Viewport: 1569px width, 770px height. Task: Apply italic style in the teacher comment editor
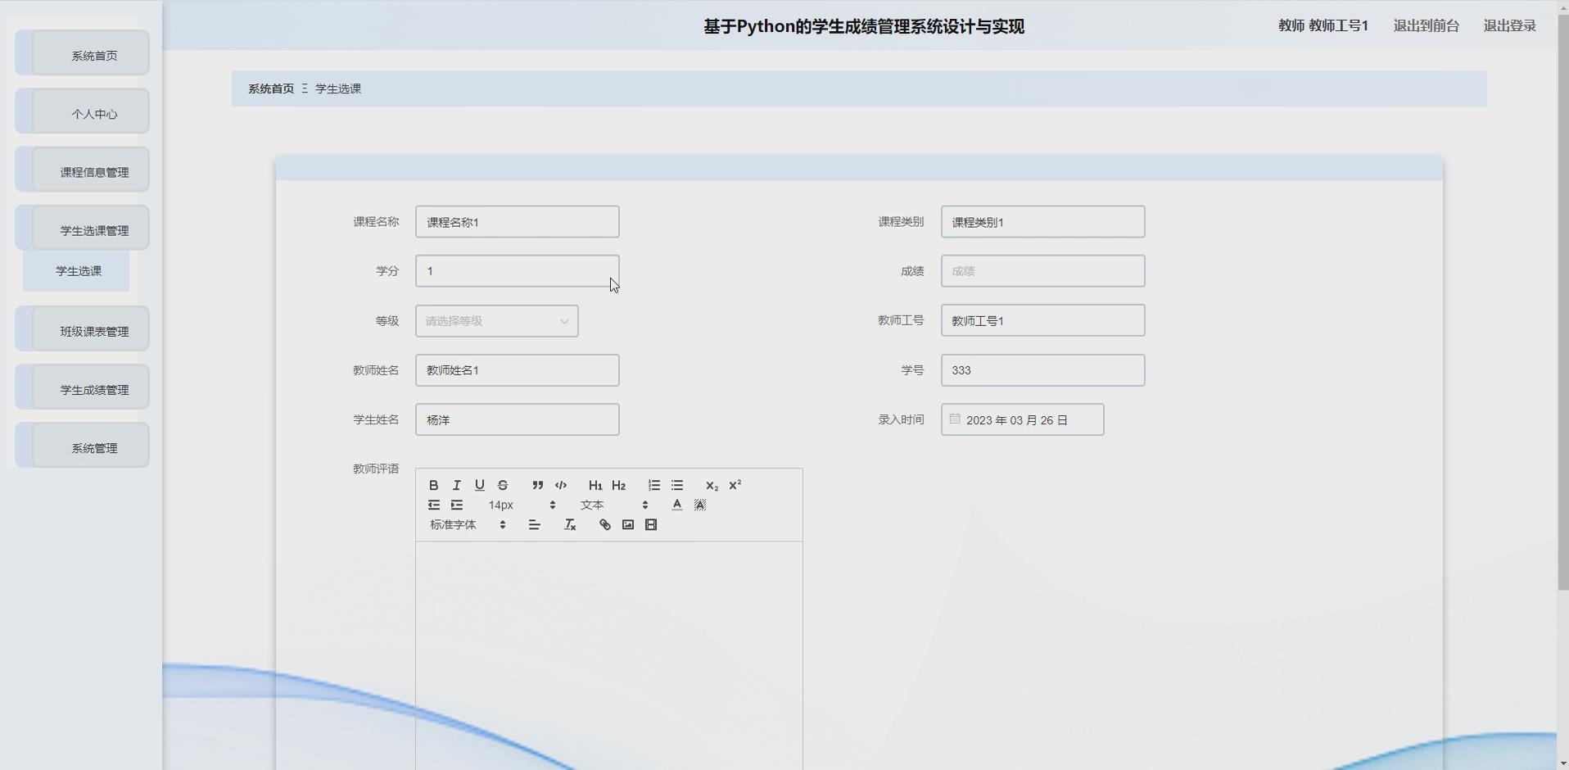pos(456,485)
